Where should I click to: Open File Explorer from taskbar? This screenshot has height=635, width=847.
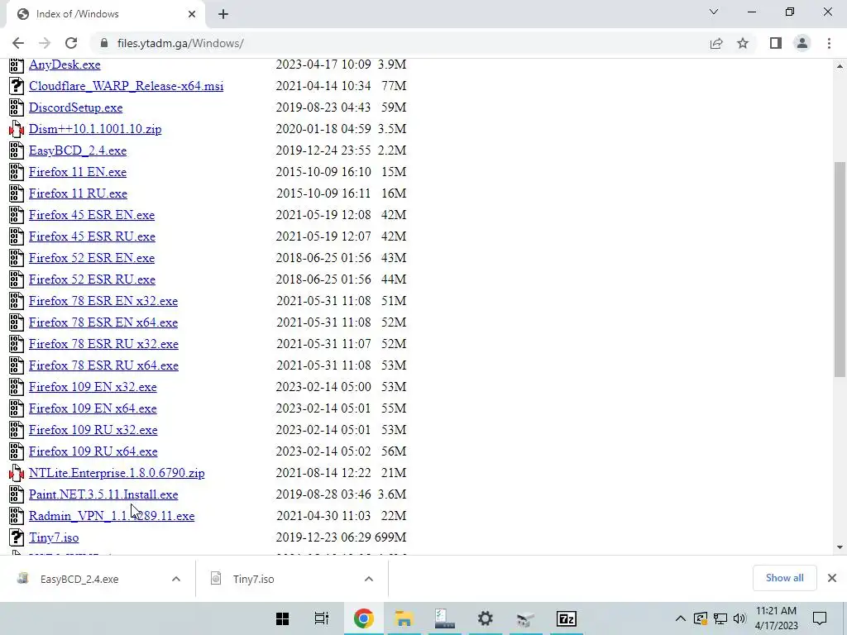(404, 618)
